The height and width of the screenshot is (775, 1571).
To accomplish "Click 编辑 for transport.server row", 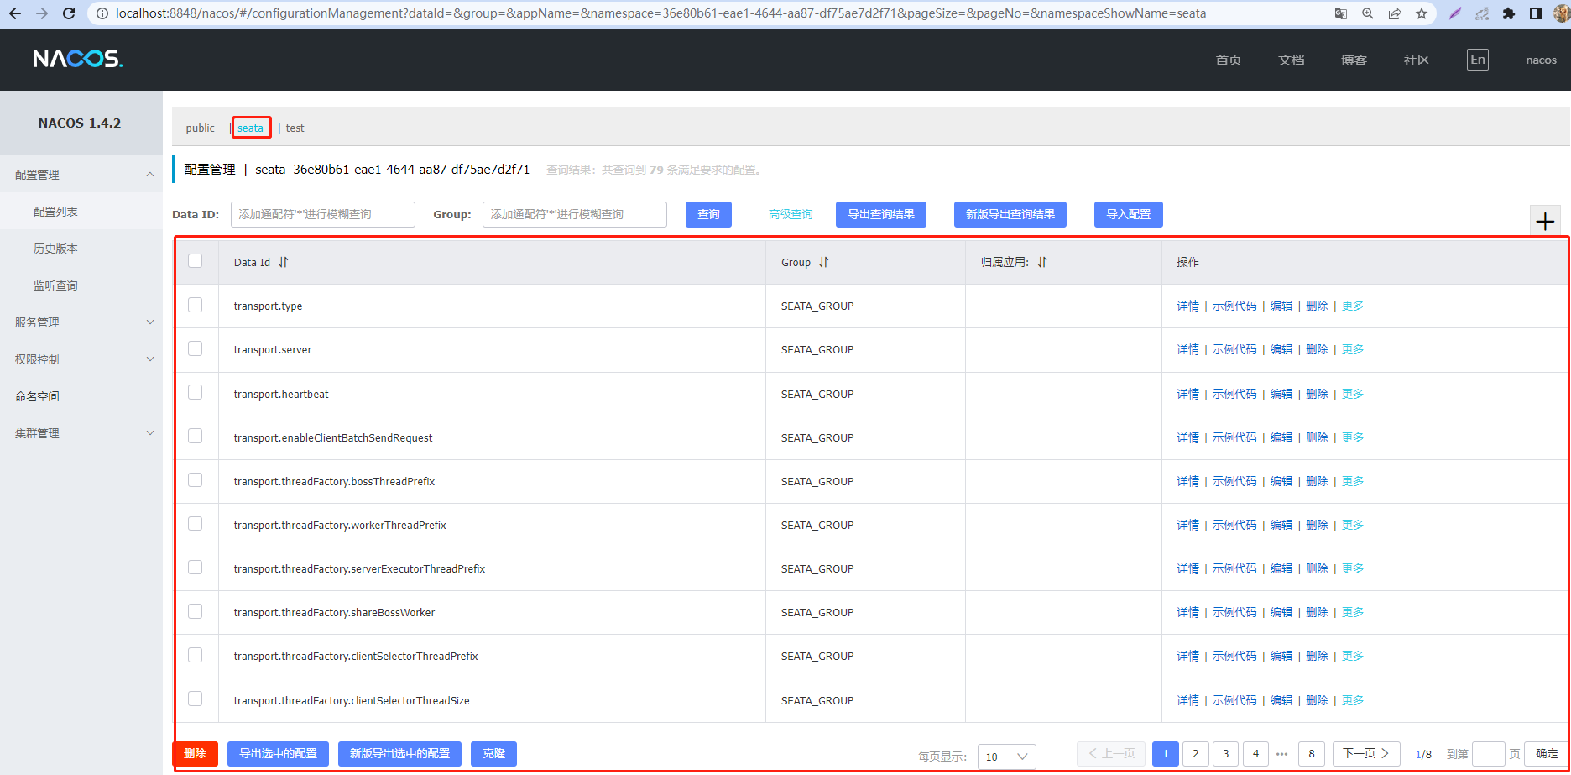I will [1281, 349].
